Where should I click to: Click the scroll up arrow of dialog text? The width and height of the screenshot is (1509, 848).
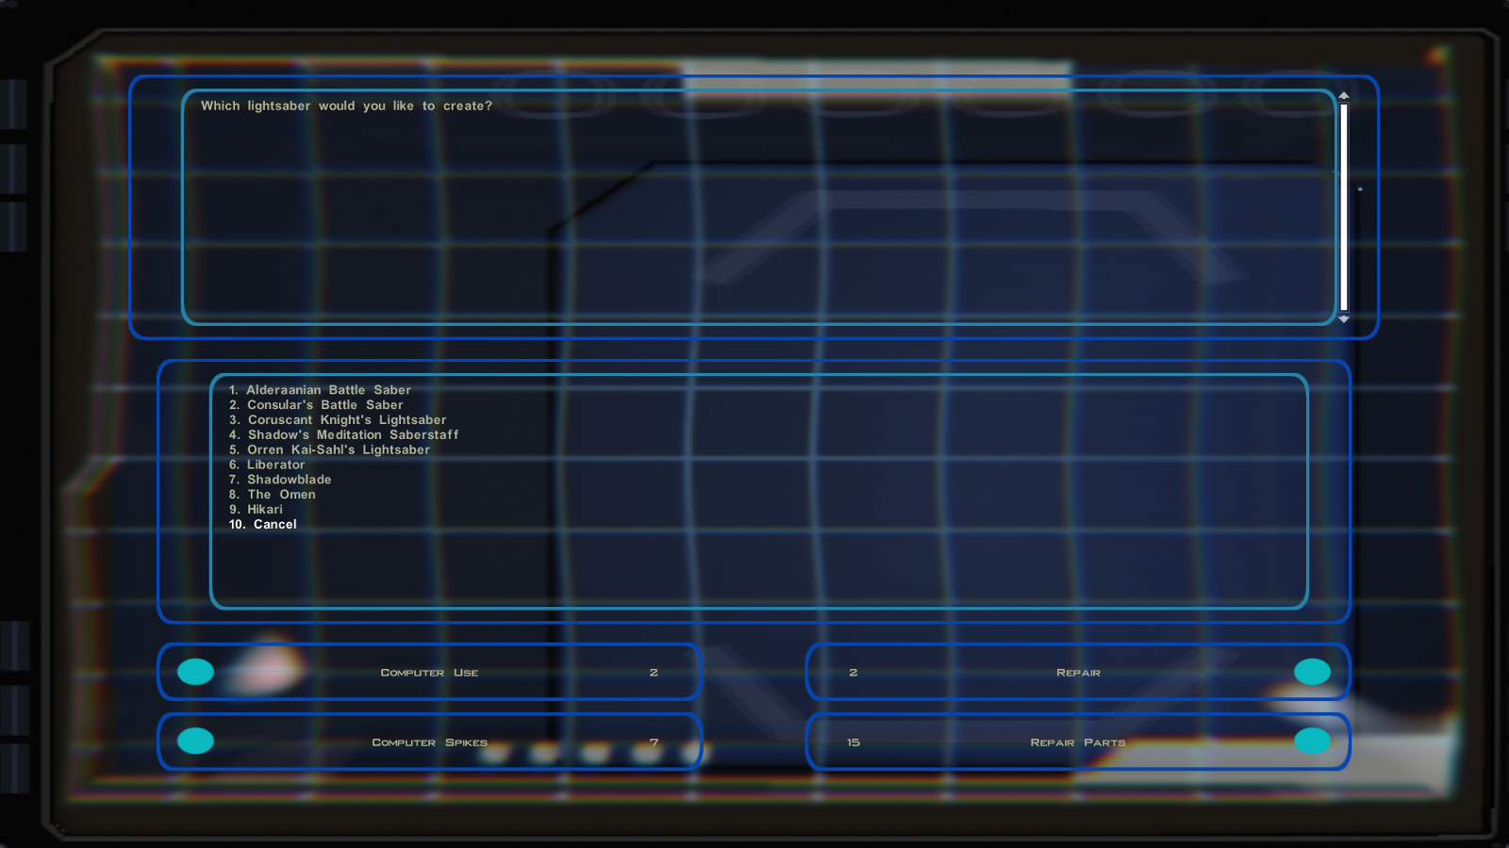tap(1344, 95)
